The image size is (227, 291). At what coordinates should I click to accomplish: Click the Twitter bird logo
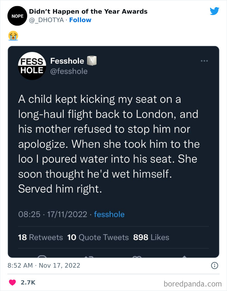[x=215, y=11]
